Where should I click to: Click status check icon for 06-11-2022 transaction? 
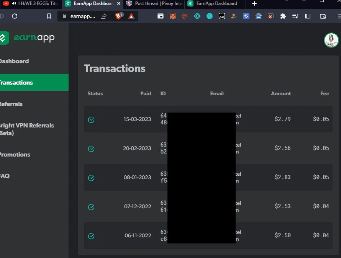91,236
